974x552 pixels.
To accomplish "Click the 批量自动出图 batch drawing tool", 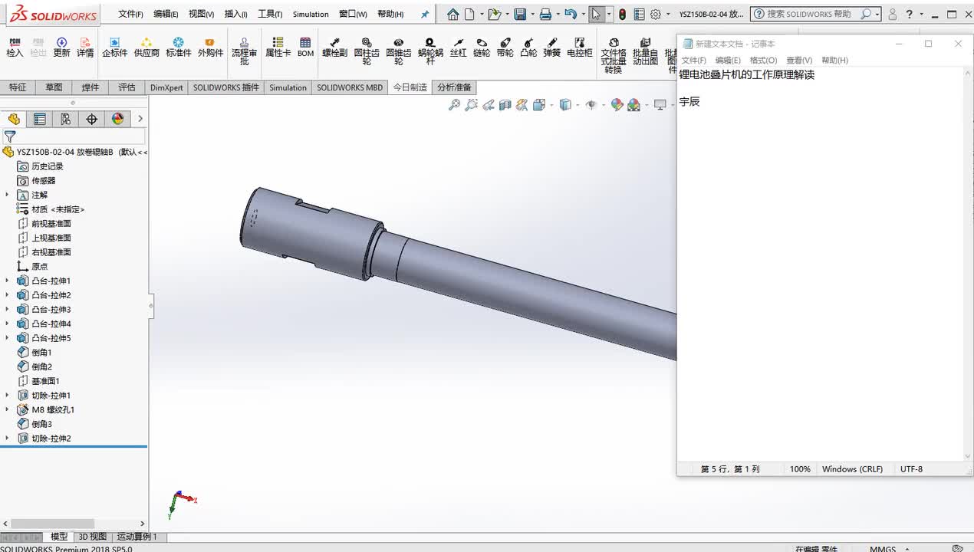I will point(646,51).
